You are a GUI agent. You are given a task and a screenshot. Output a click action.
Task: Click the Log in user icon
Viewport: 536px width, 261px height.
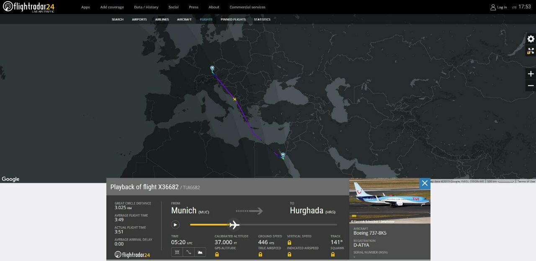click(493, 7)
